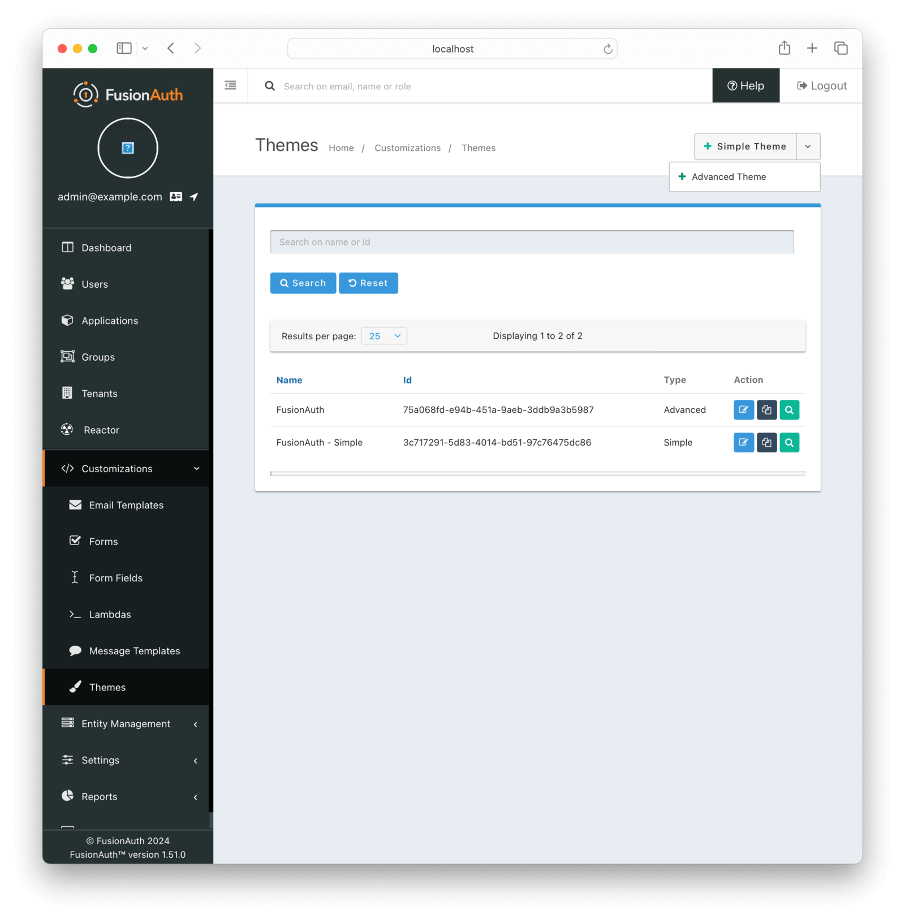
Task: Open Lambdas from the sidebar
Action: click(110, 614)
